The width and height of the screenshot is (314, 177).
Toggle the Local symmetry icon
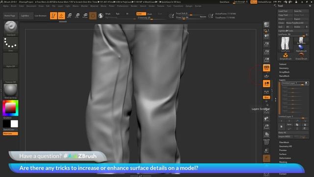point(266,84)
